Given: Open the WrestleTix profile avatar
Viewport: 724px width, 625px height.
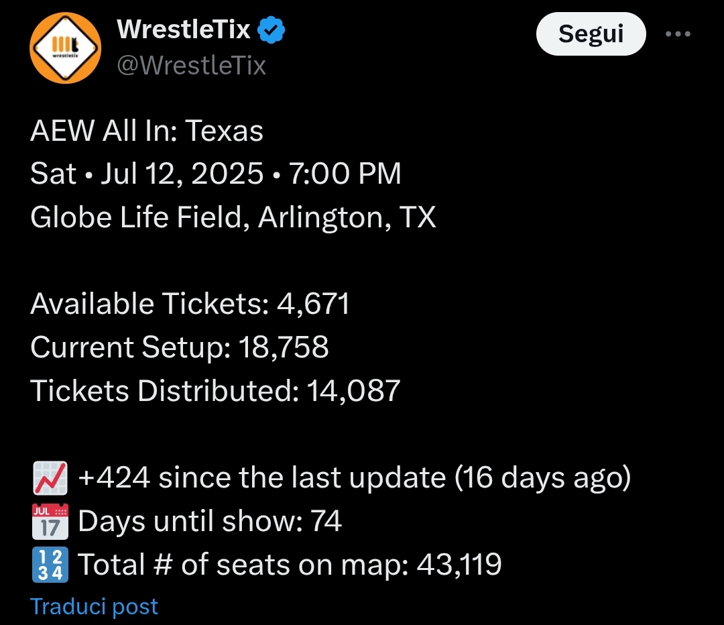Looking at the screenshot, I should 65,48.
